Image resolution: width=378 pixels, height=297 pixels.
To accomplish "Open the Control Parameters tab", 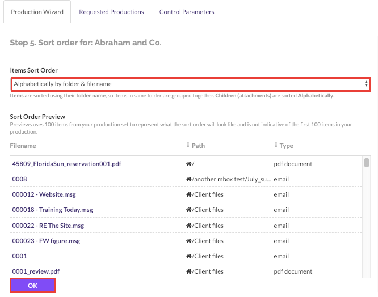I will pos(187,12).
